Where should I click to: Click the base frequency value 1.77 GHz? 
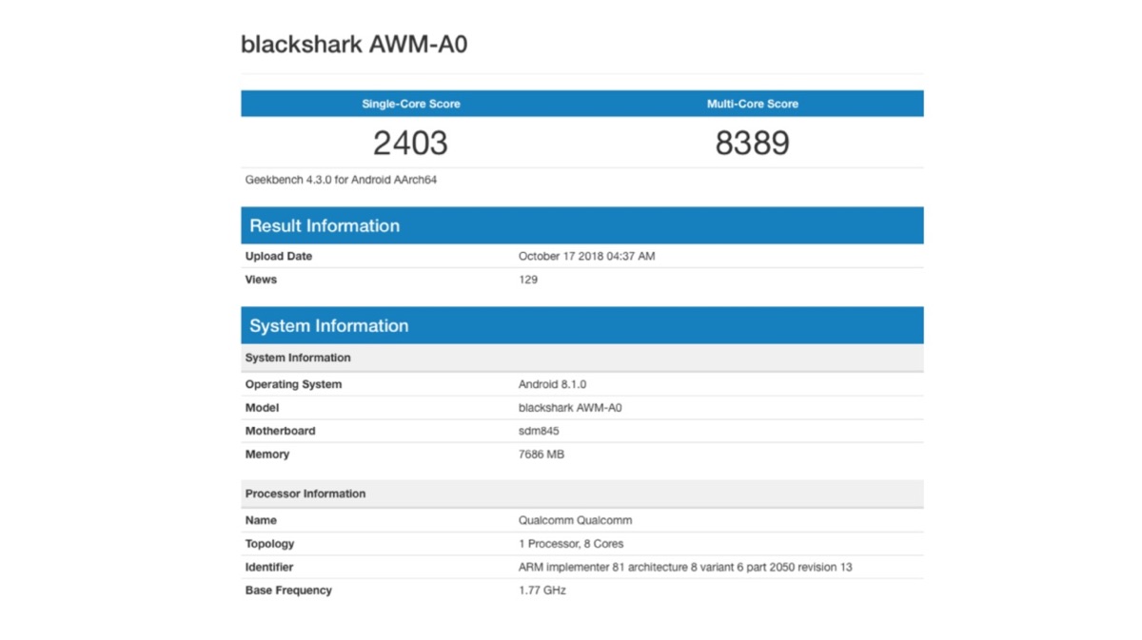point(542,591)
